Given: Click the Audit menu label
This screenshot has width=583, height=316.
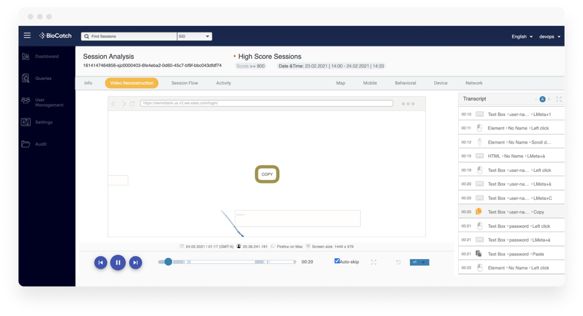Looking at the screenshot, I should (41, 144).
